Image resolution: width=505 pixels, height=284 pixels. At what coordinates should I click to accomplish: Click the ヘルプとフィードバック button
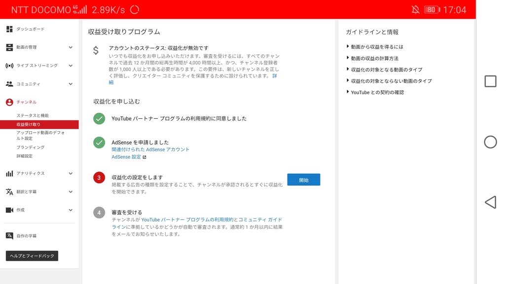32,256
